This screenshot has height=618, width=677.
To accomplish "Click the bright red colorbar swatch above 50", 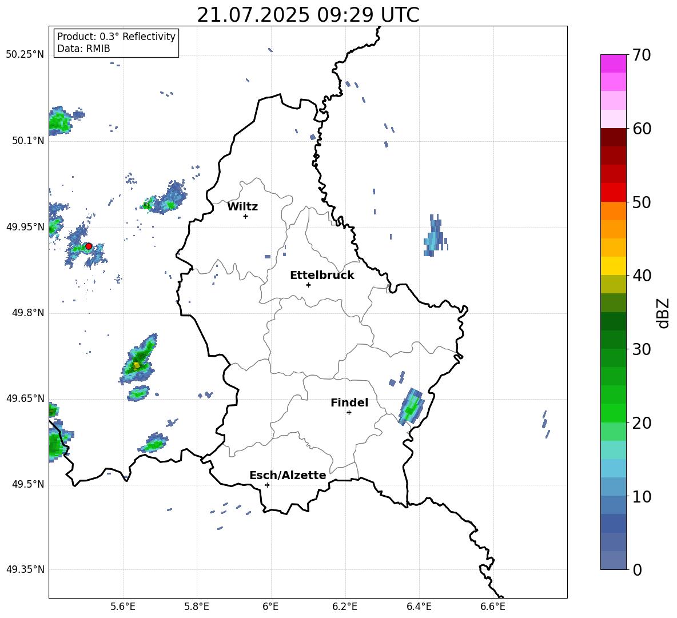I will pos(614,193).
